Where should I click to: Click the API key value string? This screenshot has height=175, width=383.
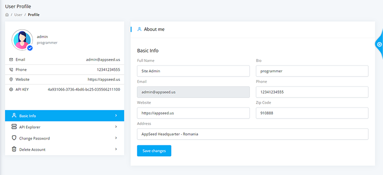84,89
